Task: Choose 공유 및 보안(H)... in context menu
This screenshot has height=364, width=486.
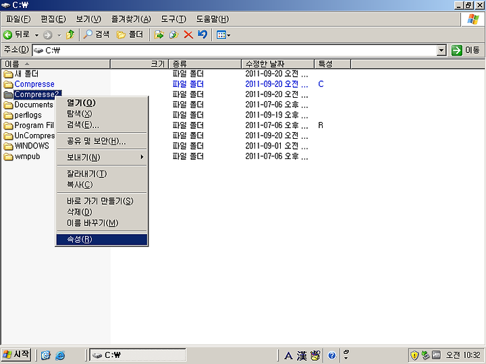Action: click(x=102, y=141)
